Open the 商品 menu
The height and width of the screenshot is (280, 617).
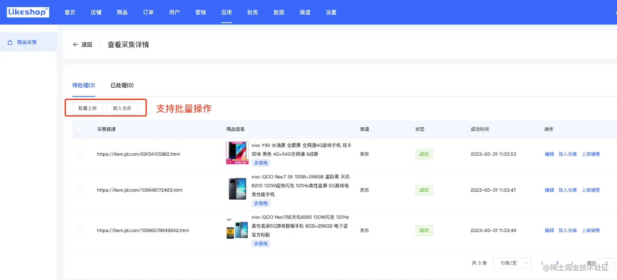(x=122, y=12)
